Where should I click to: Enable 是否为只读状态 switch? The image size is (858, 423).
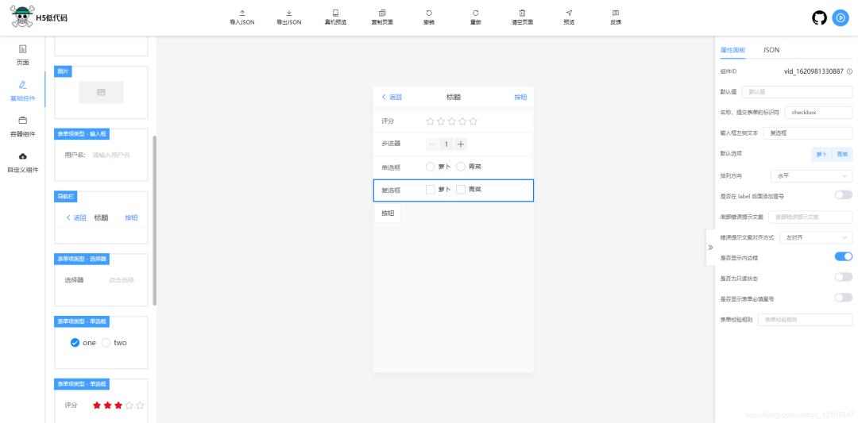coord(843,277)
